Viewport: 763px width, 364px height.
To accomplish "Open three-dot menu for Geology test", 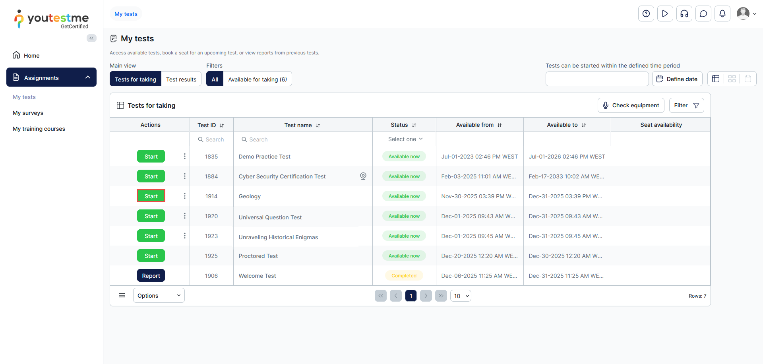I will tap(184, 196).
